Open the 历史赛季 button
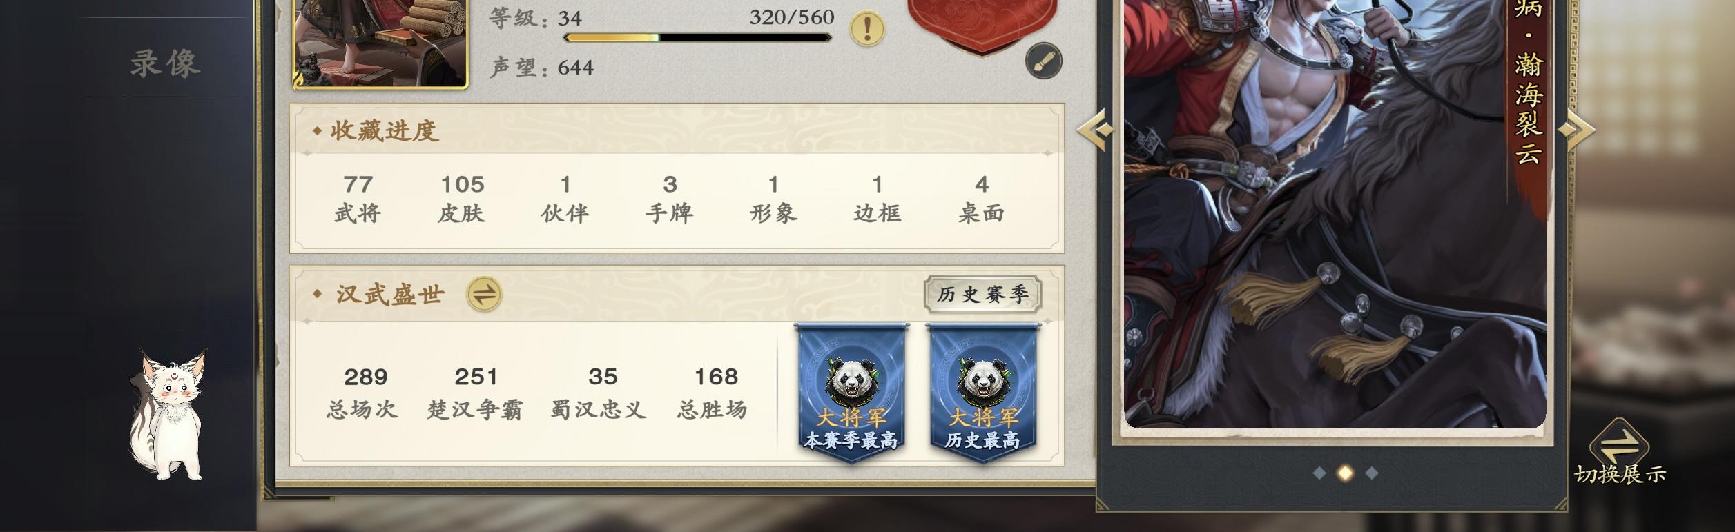The image size is (1735, 532). click(982, 295)
